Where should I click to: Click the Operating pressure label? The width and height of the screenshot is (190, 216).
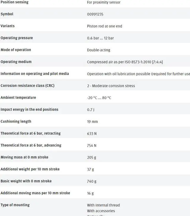coord(17,38)
